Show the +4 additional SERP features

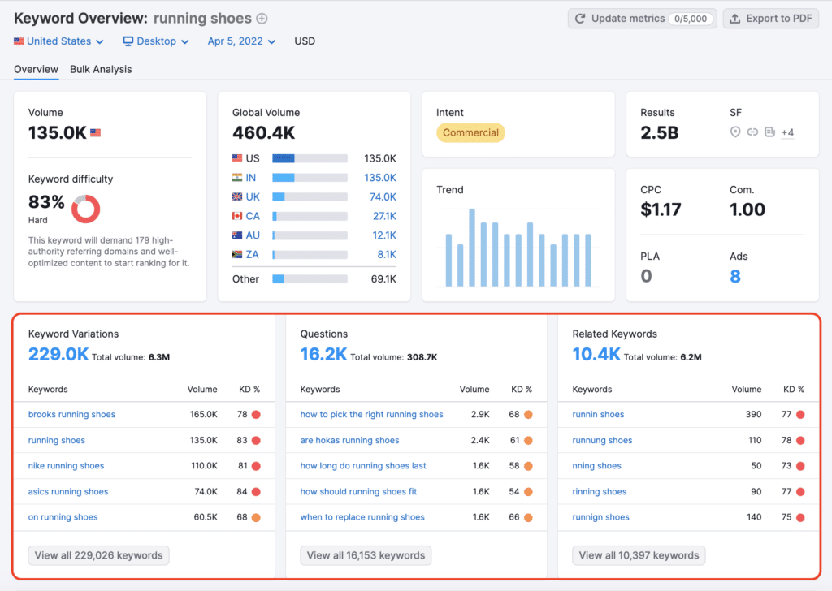[787, 132]
